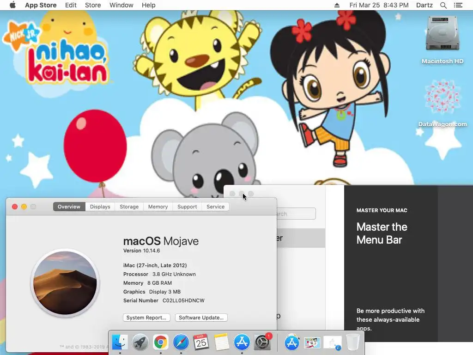Viewport: 473px width, 355px height.
Task: Click the Version 10.14.6 text
Action: point(141,251)
